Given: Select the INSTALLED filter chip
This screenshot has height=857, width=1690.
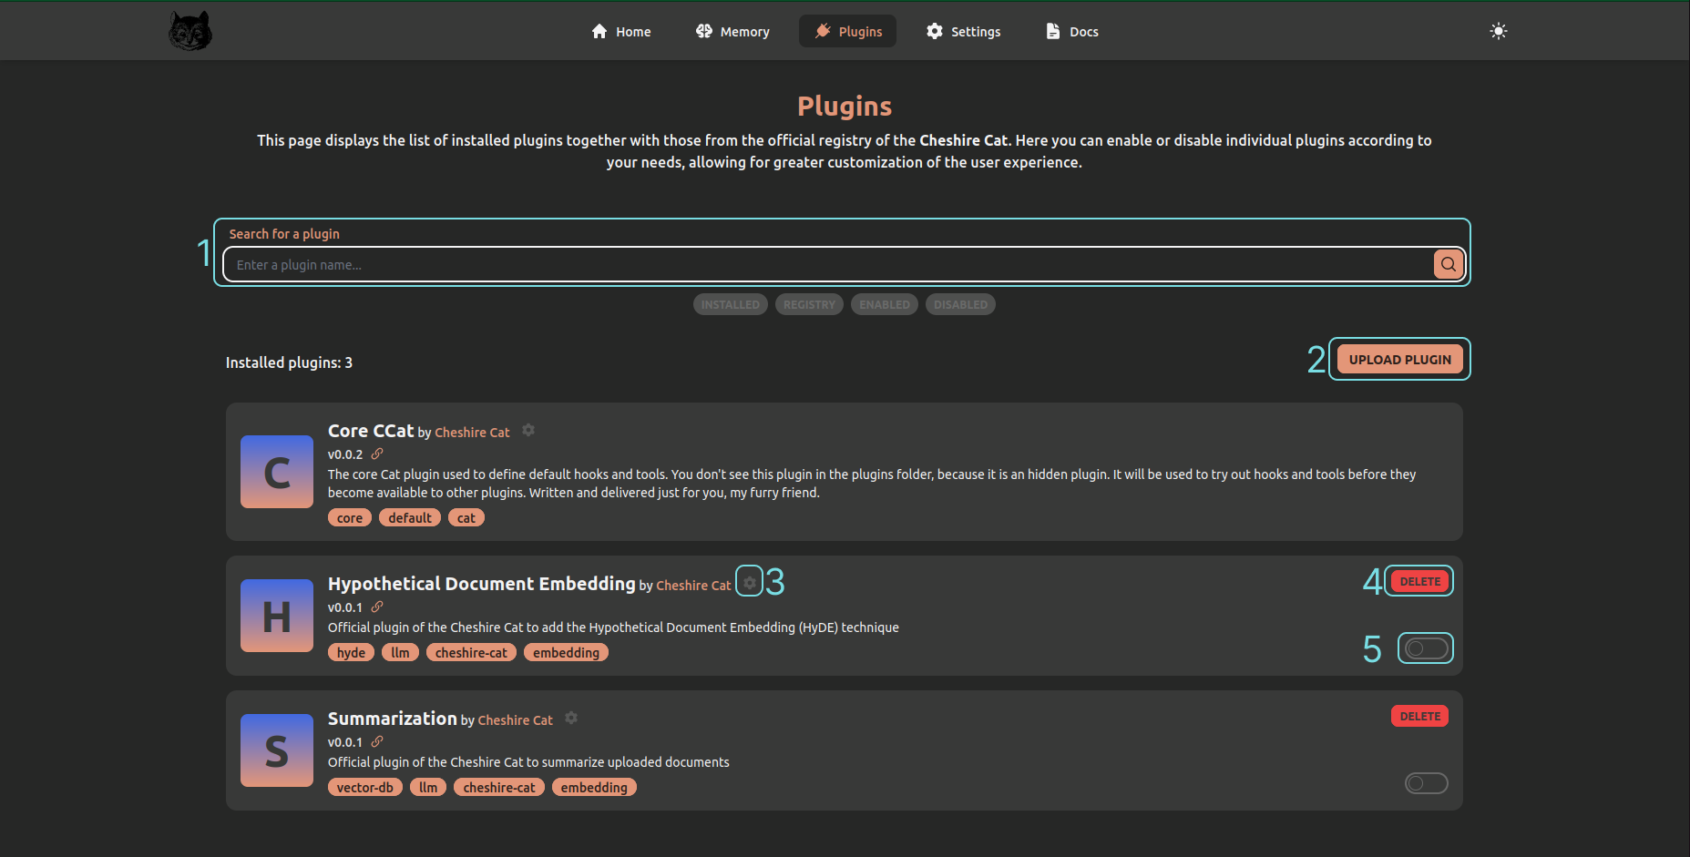Looking at the screenshot, I should click(x=730, y=305).
